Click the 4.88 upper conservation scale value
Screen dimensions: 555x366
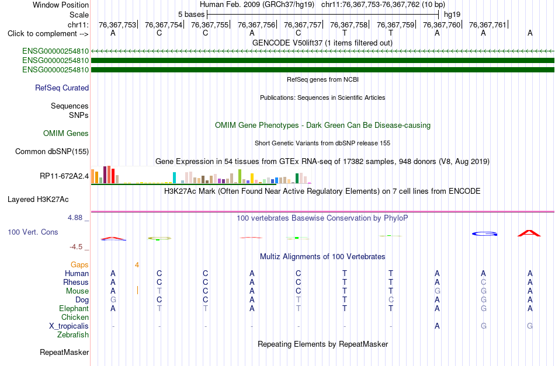pos(75,218)
